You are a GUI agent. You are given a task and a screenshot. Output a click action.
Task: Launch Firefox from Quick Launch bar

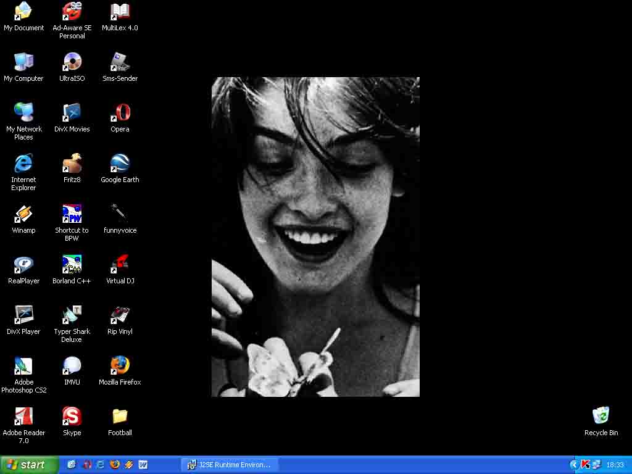point(115,465)
